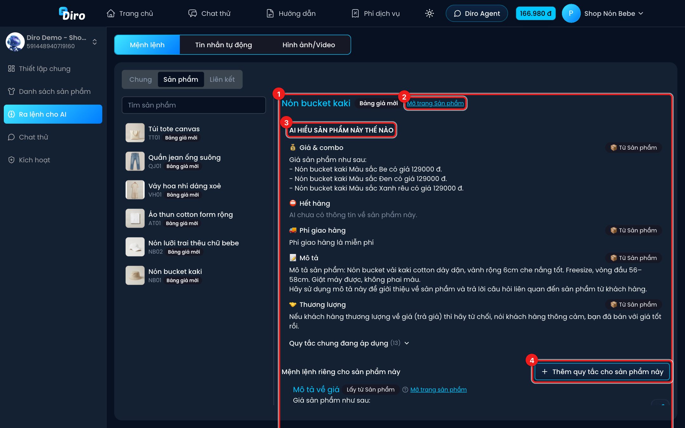Click the Hết hàng no-entry icon
This screenshot has width=685, height=428.
click(x=293, y=203)
